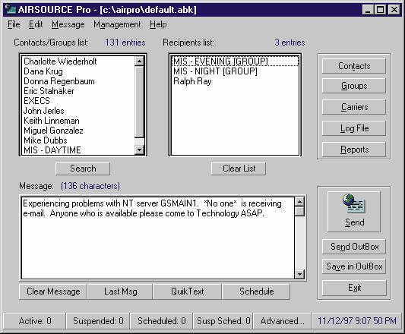The width and height of the screenshot is (405, 334).
Task: Select Charlotte Wiederholt in contacts list
Action: coord(78,61)
